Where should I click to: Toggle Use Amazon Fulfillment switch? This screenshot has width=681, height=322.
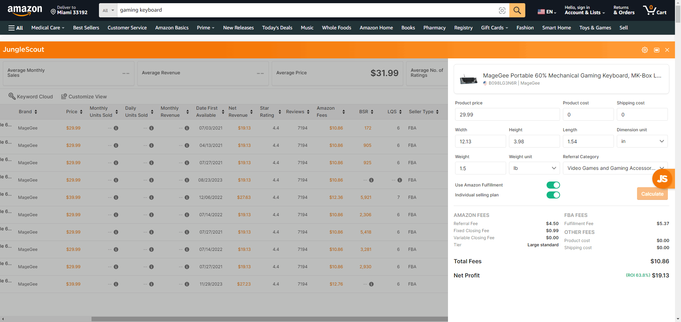tap(553, 185)
